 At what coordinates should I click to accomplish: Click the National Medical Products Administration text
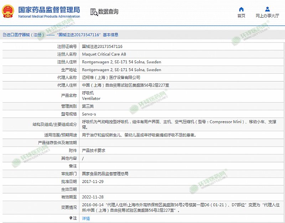tap(49, 16)
